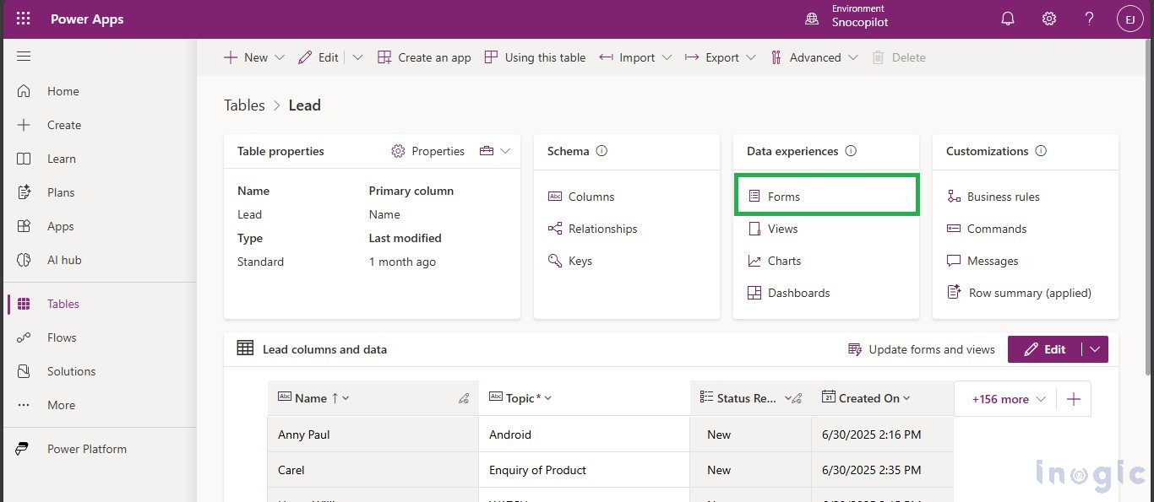Open the settings gear
The image size is (1154, 502).
click(1048, 19)
